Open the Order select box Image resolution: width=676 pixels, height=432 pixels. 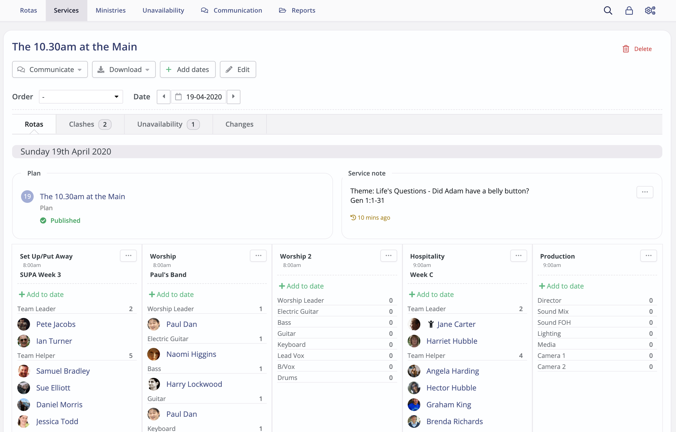click(x=81, y=97)
